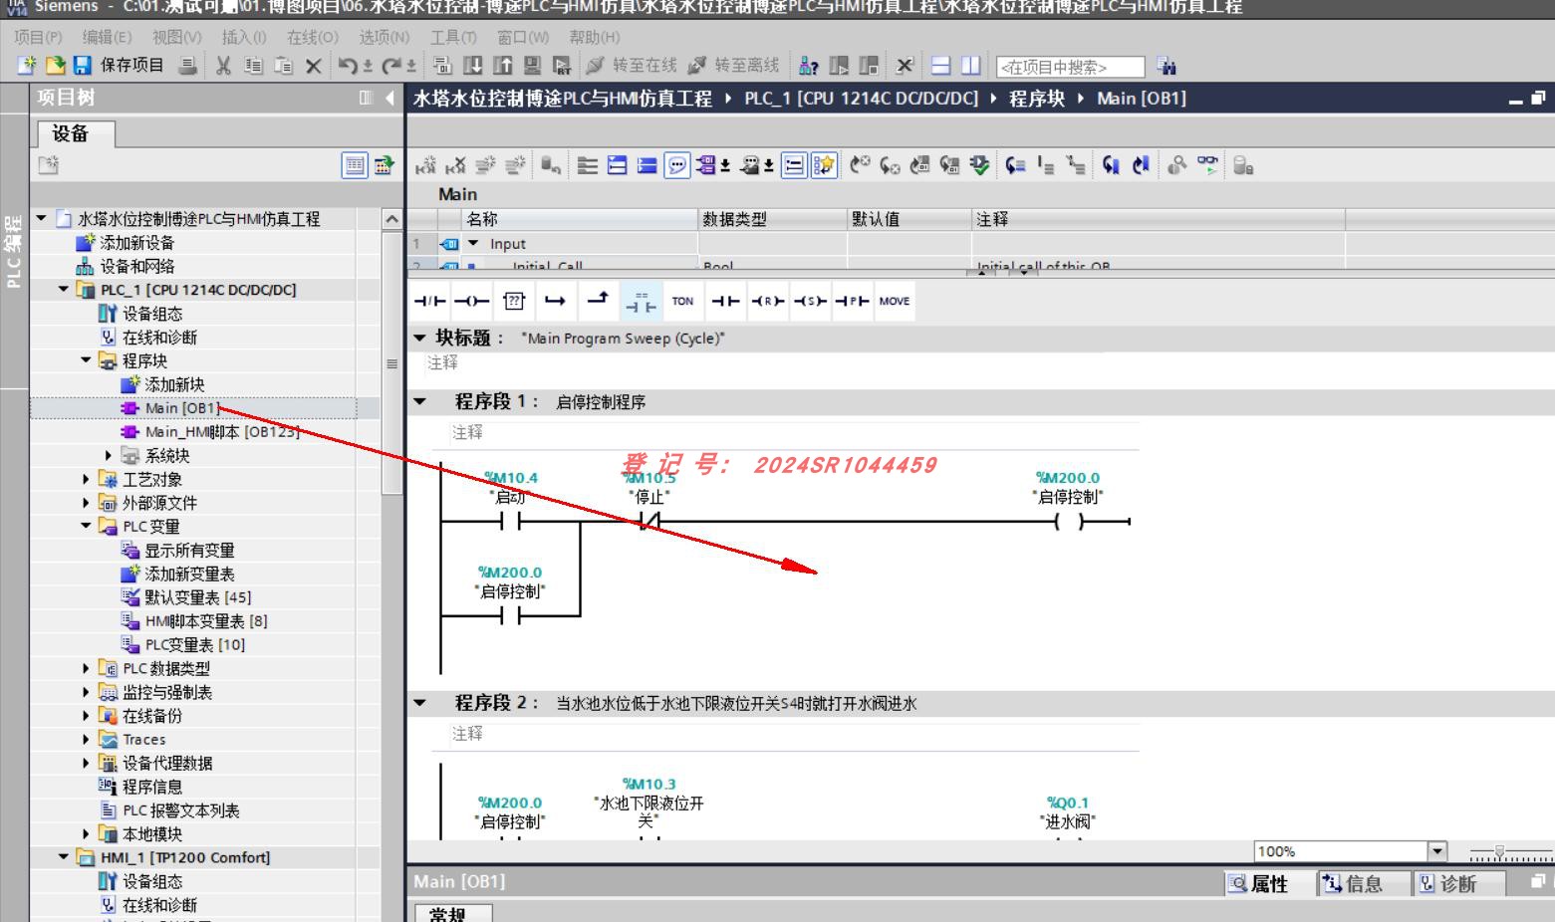Select the %M200.0 启停控制 output coil
Screen dimensions: 1555x922
point(1068,521)
